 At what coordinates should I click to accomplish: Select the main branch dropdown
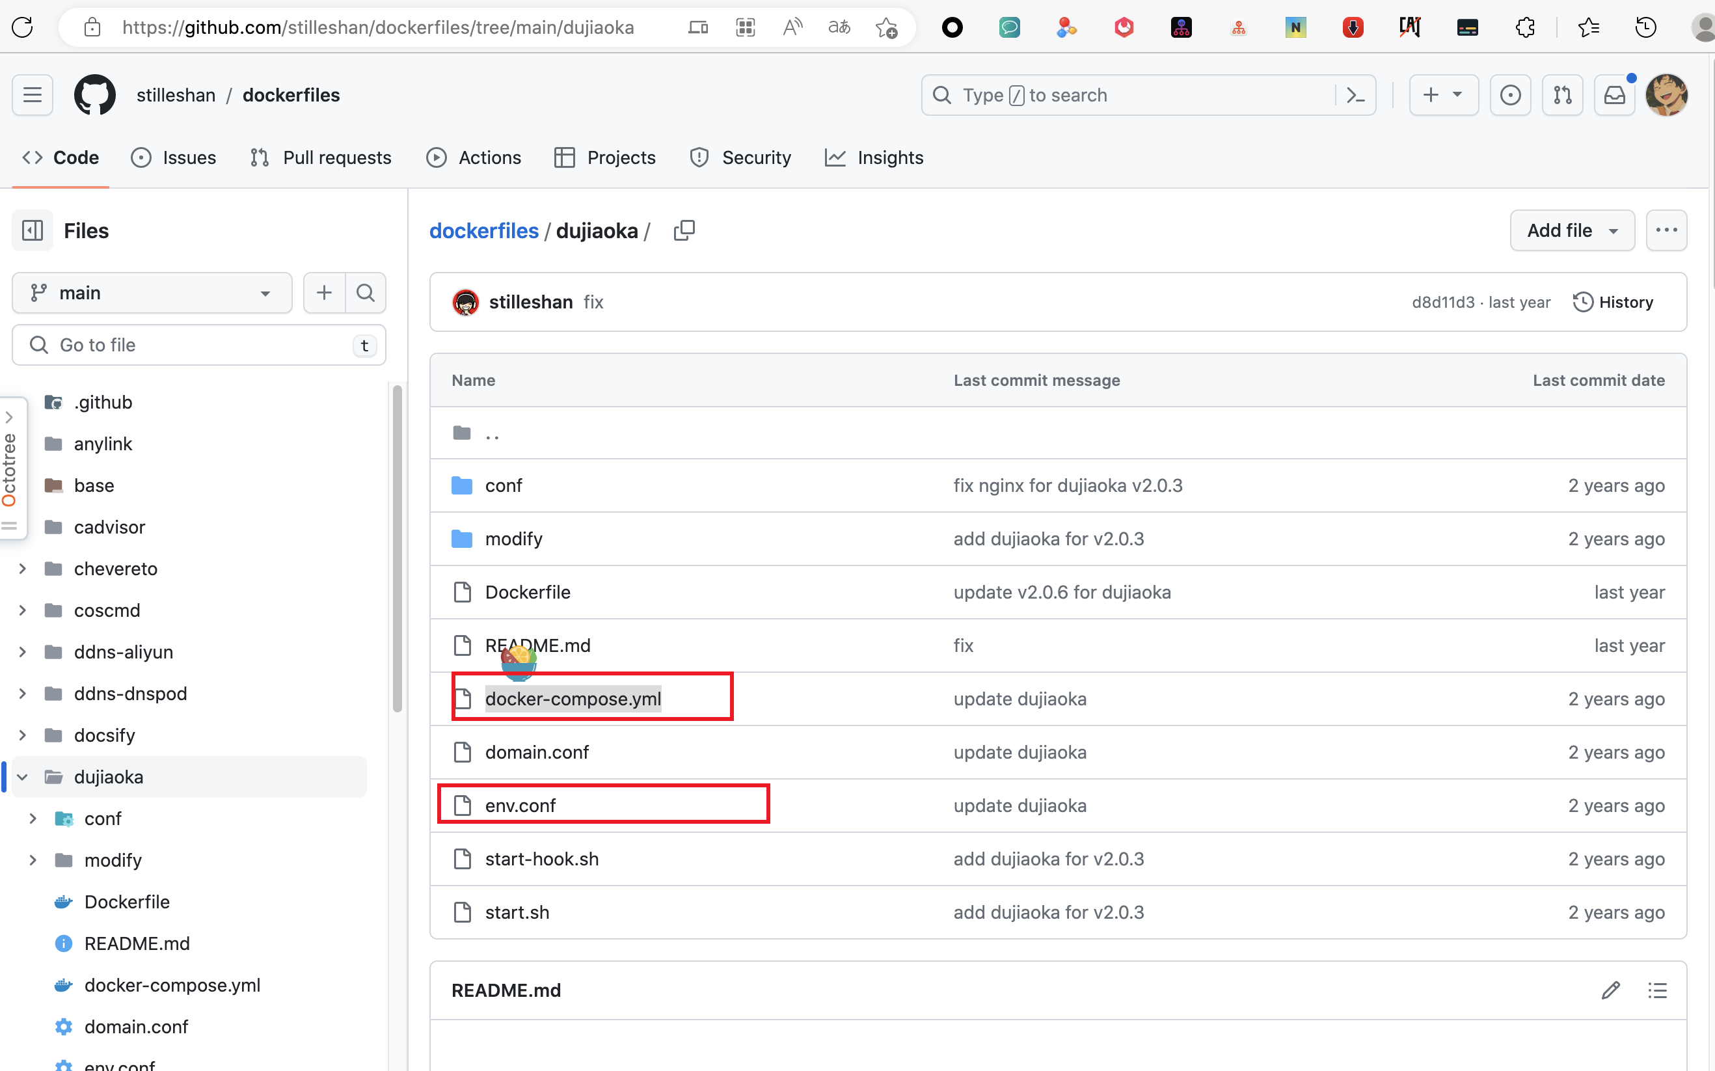[148, 292]
